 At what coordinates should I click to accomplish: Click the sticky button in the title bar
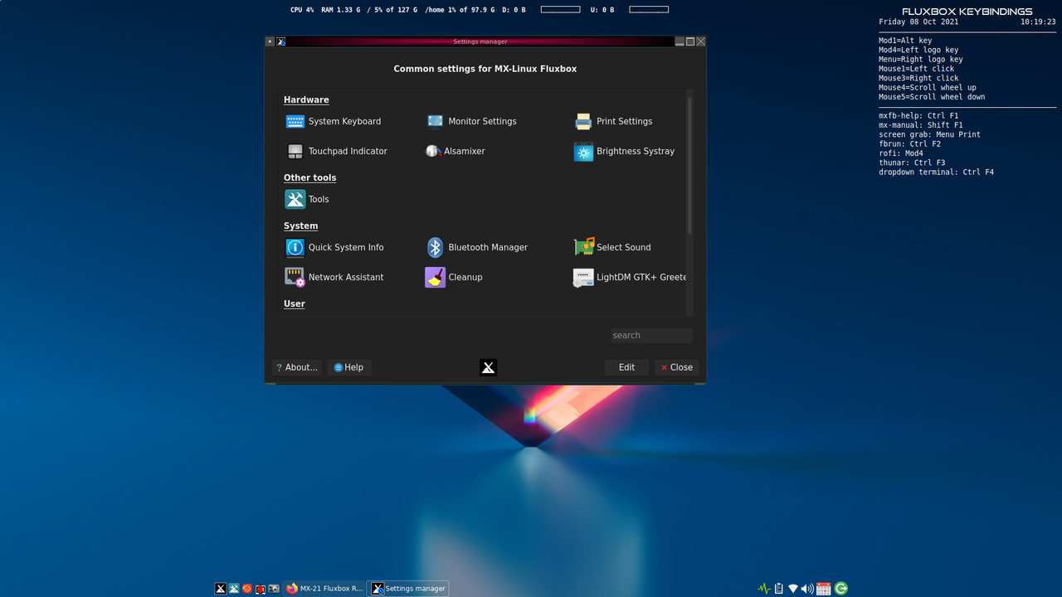(x=270, y=41)
